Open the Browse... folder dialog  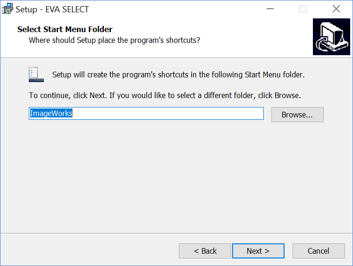click(297, 115)
